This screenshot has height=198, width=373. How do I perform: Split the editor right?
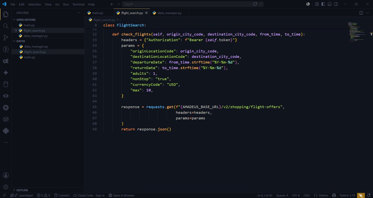click(x=361, y=13)
